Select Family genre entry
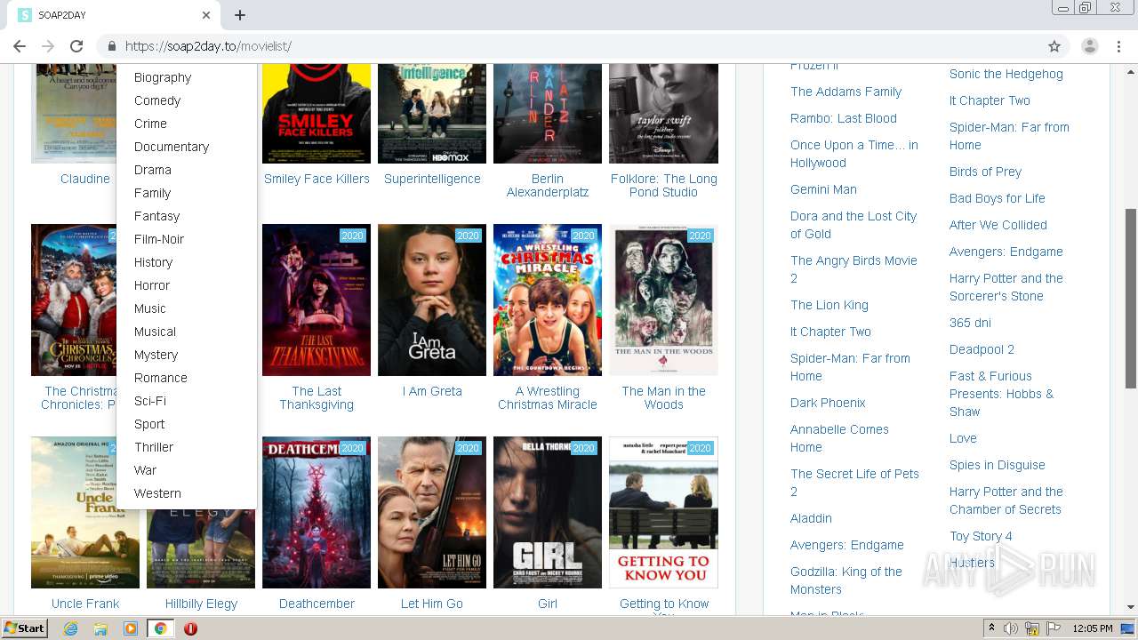Screen dimensions: 1138x640 click(152, 193)
